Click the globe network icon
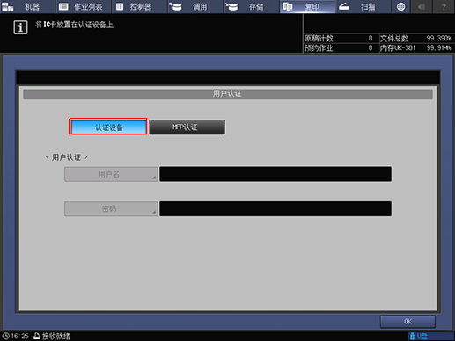Screen dimensions: 455x341 400,6
